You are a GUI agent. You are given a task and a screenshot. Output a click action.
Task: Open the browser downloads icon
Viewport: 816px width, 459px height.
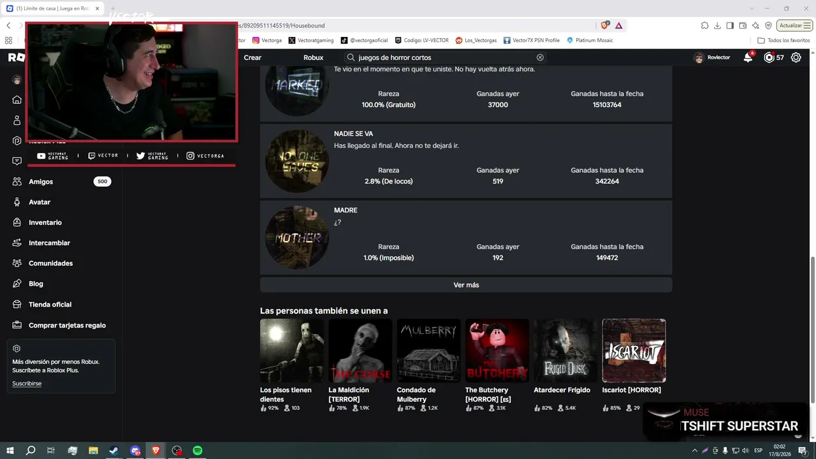pyautogui.click(x=718, y=25)
